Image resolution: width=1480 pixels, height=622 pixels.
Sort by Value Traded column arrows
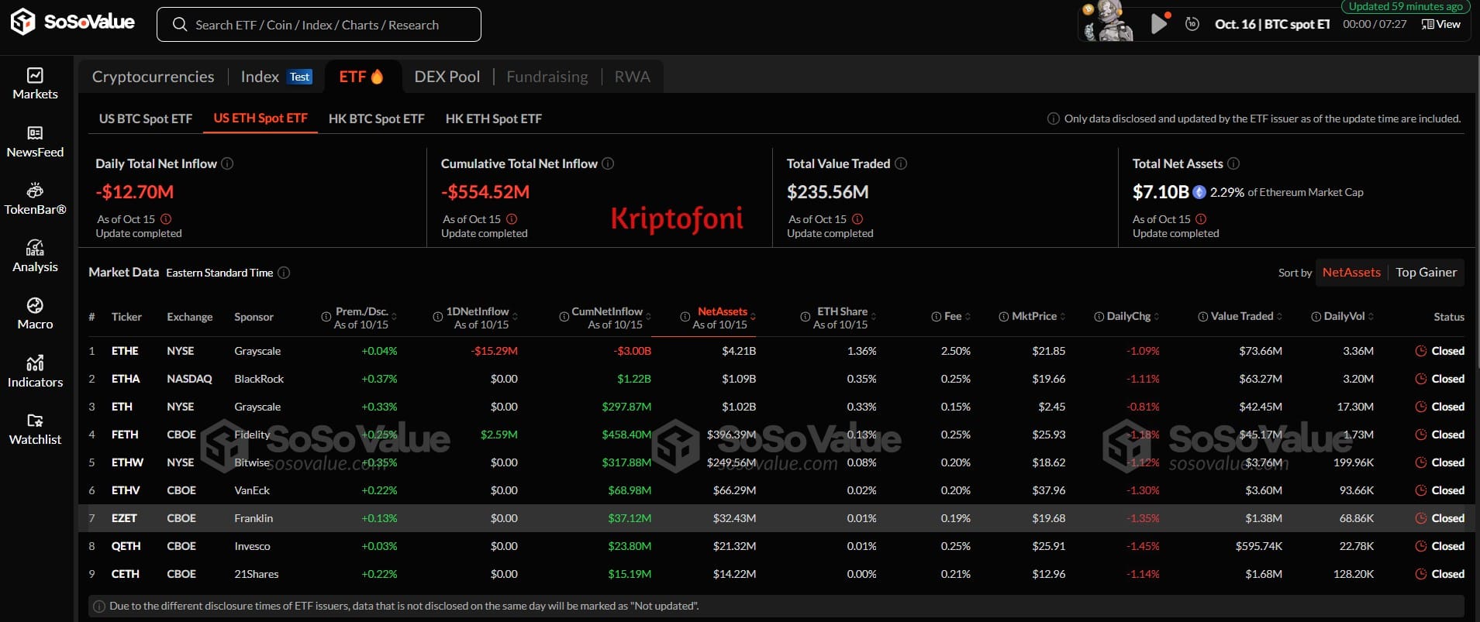(x=1279, y=317)
